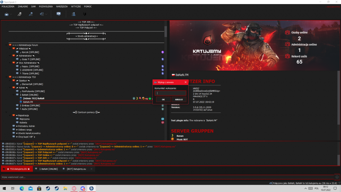Open the POMOC menu
The image size is (341, 192).
[88, 6]
